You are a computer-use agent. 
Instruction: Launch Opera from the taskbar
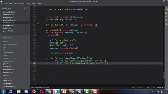click(x=41, y=92)
